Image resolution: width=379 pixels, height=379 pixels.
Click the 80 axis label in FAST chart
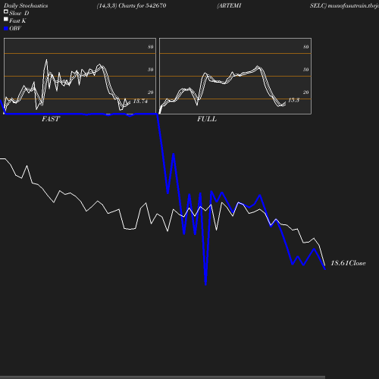(151, 47)
